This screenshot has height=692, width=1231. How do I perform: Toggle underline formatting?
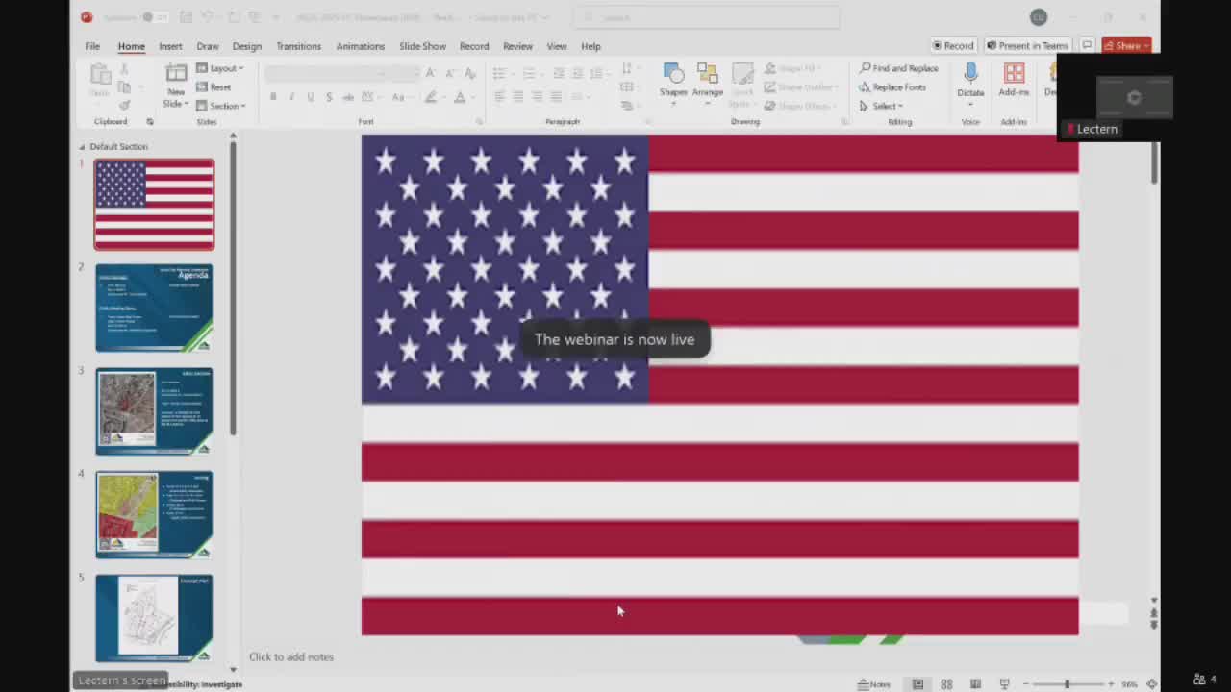click(310, 96)
